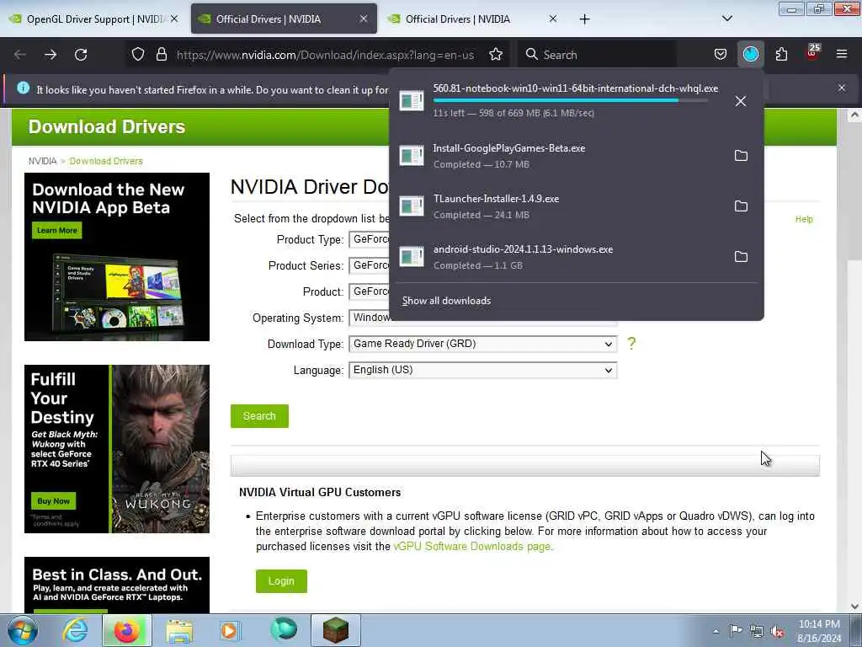
Task: Click Buy Now on Wukong banner
Action: pyautogui.click(x=53, y=501)
